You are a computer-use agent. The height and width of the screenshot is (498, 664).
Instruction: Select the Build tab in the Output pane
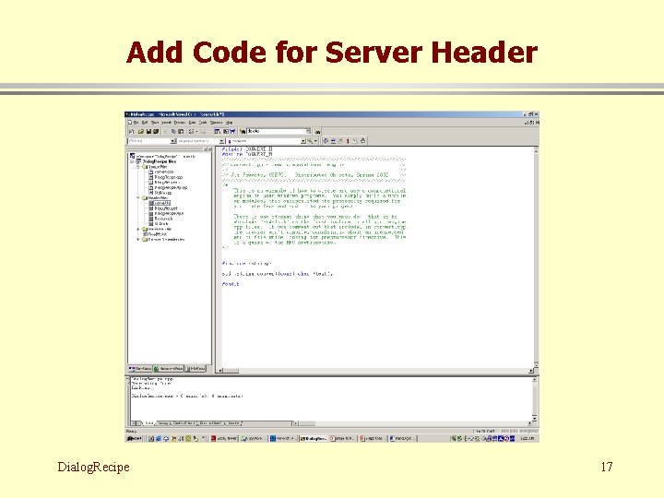point(149,423)
